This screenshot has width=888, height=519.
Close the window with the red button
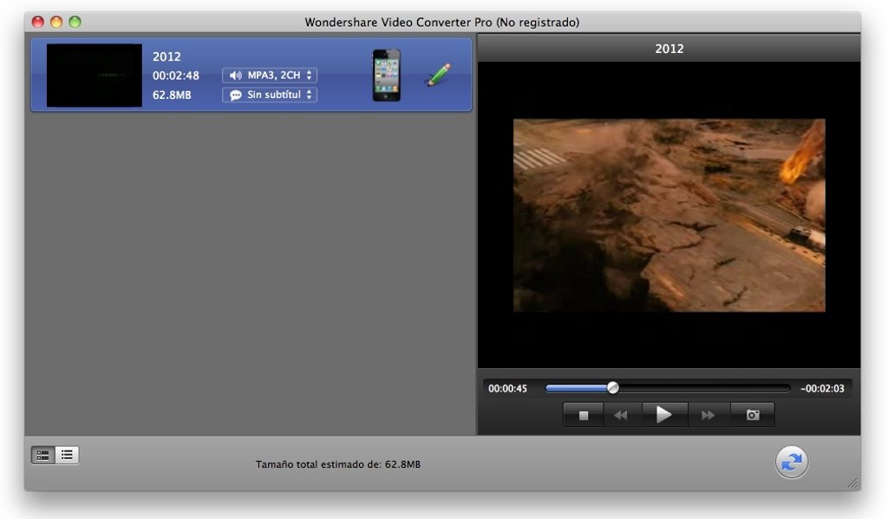tap(38, 22)
